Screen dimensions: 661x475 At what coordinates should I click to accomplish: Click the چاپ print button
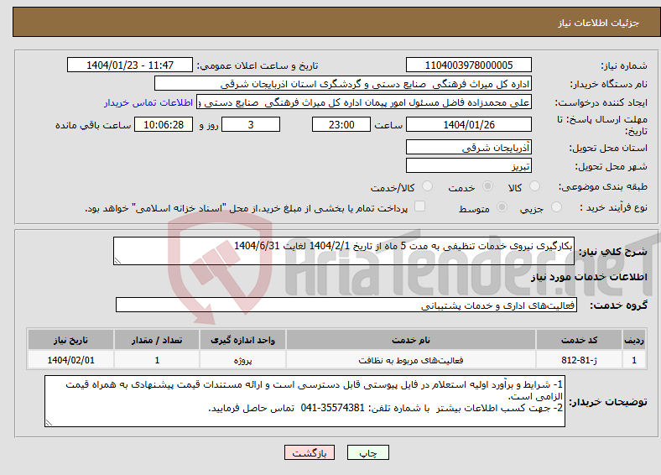coord(368,452)
